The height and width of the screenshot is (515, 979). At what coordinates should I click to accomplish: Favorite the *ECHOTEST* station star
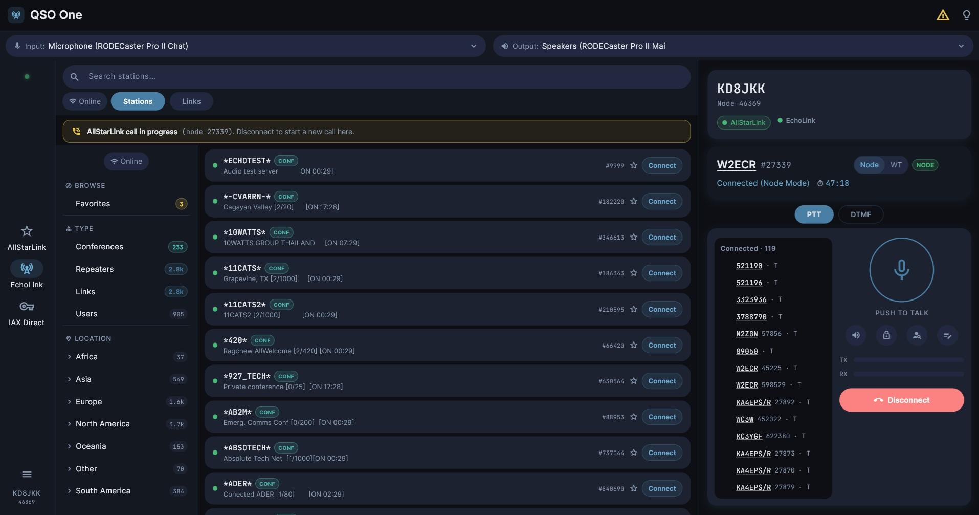pos(634,165)
